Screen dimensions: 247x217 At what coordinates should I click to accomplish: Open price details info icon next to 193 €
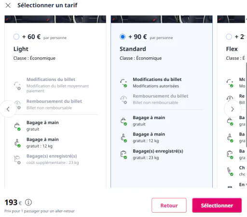tap(28, 203)
